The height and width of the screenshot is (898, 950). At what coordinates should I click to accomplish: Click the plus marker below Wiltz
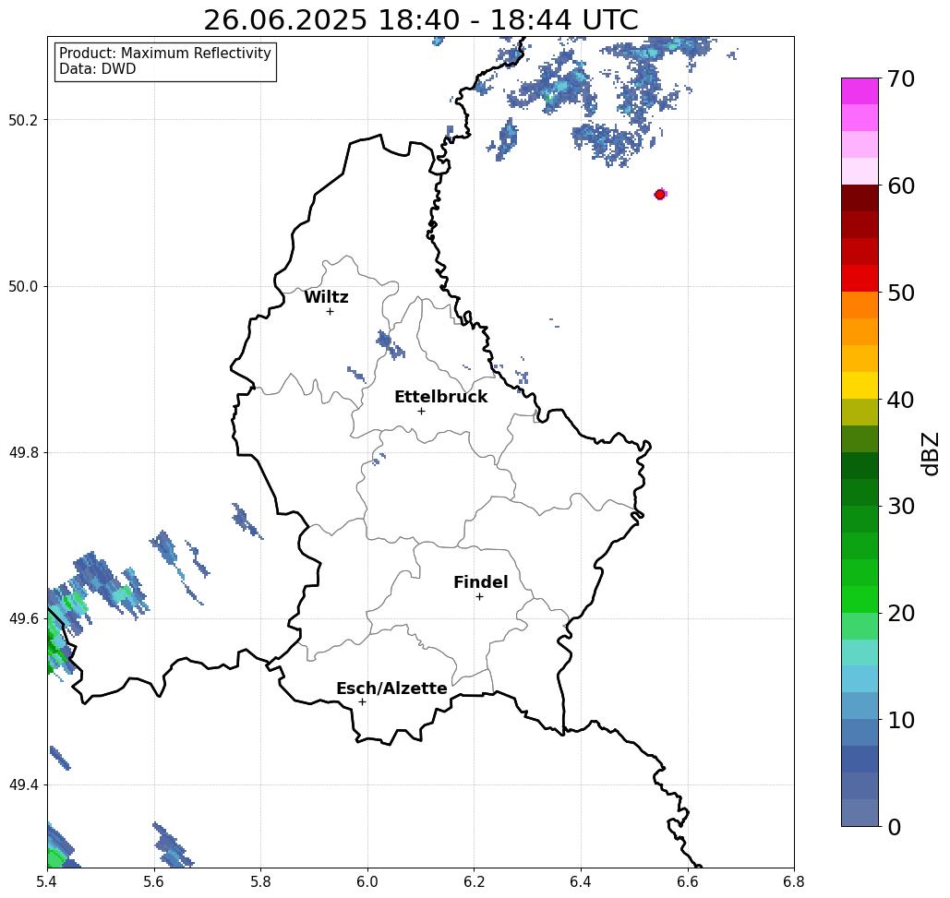tap(330, 311)
